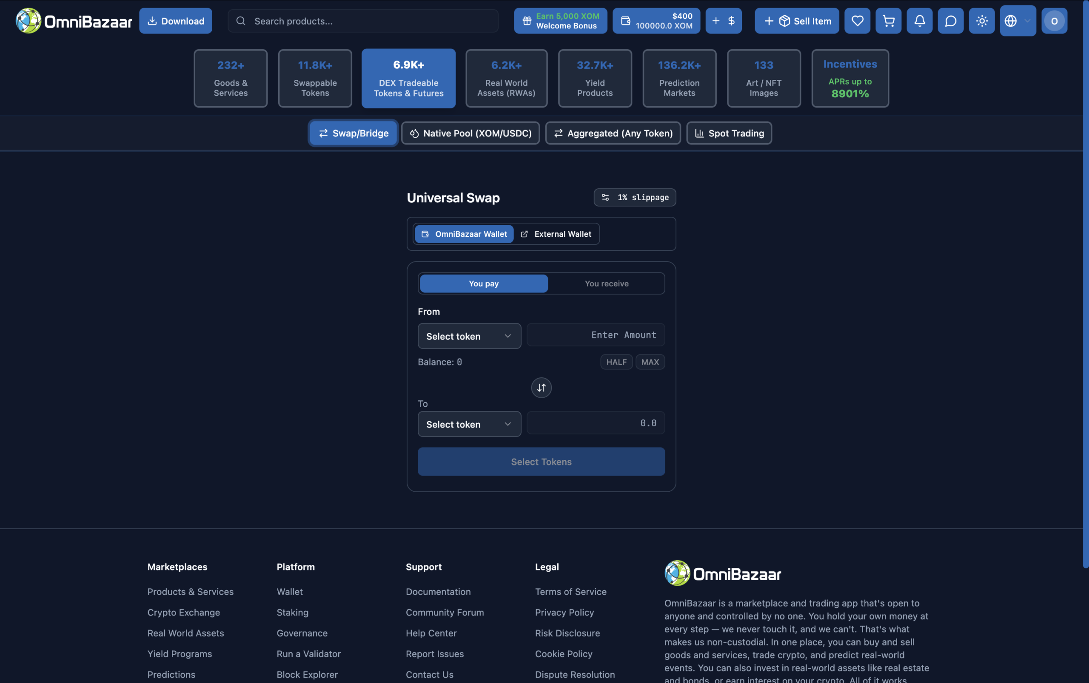1089x683 pixels.
Task: Open the 1% slippage settings
Action: [635, 197]
